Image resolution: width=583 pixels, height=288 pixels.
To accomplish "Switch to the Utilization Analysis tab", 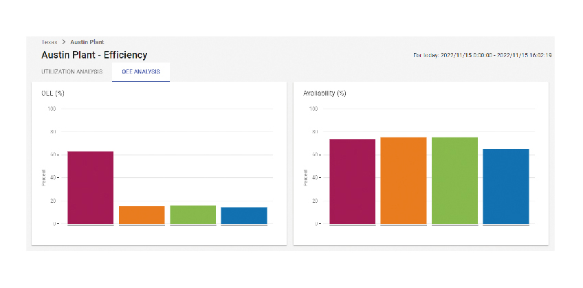I will (x=72, y=71).
